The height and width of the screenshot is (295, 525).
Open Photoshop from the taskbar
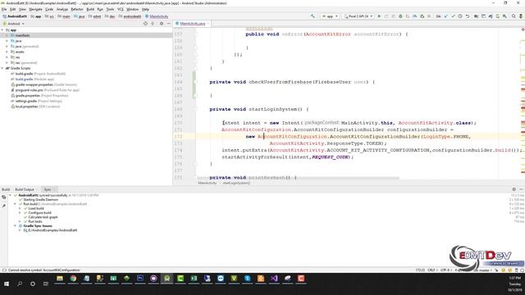tap(140, 279)
